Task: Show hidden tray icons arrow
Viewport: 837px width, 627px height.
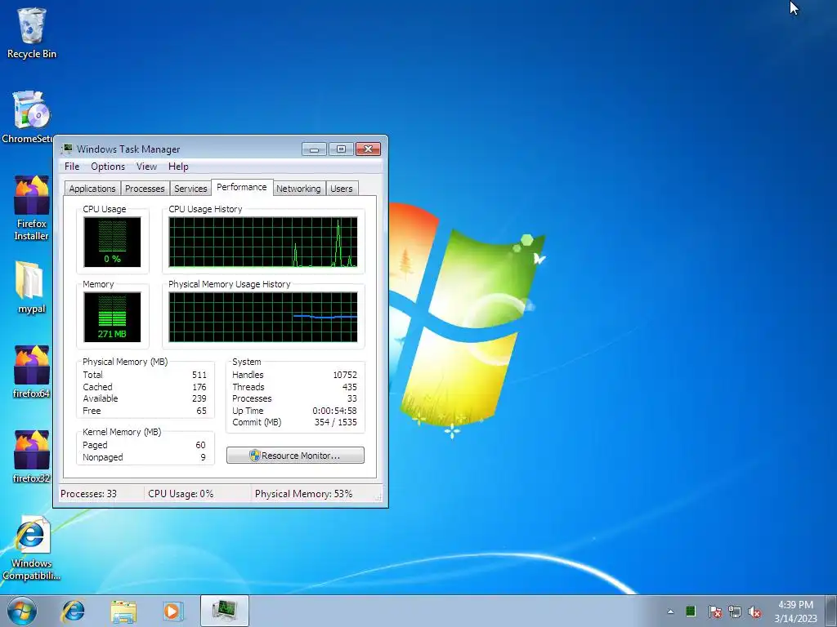Action: (x=670, y=611)
